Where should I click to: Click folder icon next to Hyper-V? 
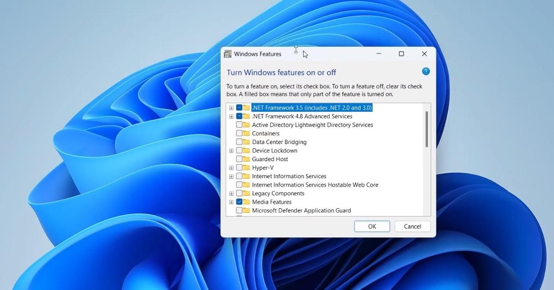(x=247, y=168)
